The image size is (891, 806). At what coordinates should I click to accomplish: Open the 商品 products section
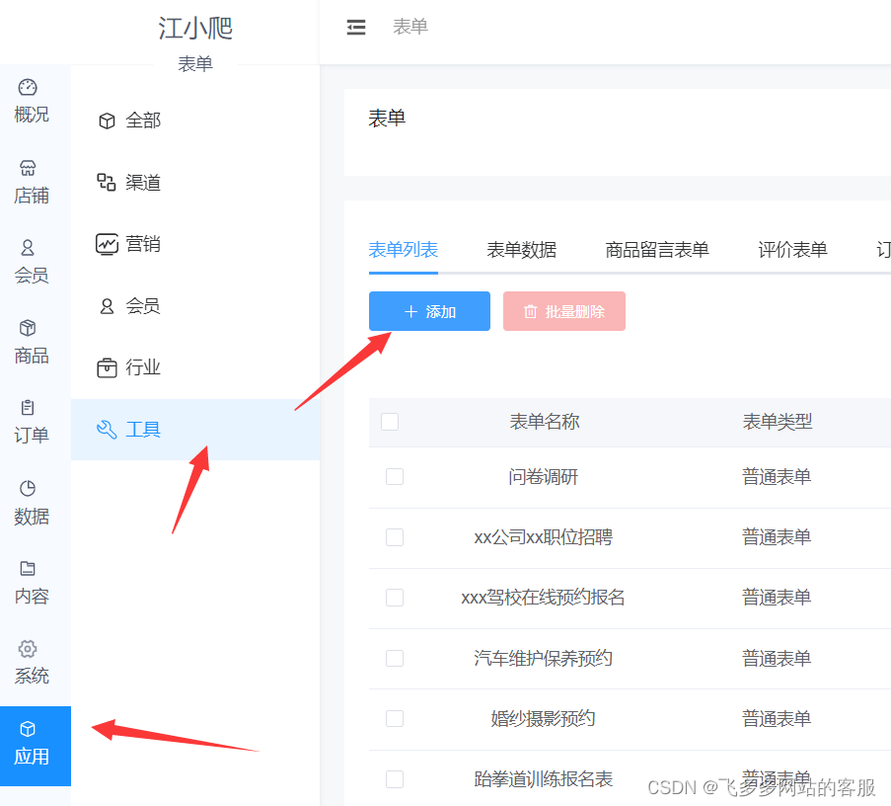pos(32,343)
